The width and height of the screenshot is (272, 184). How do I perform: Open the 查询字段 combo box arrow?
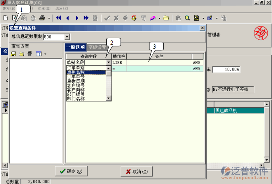click(109, 63)
